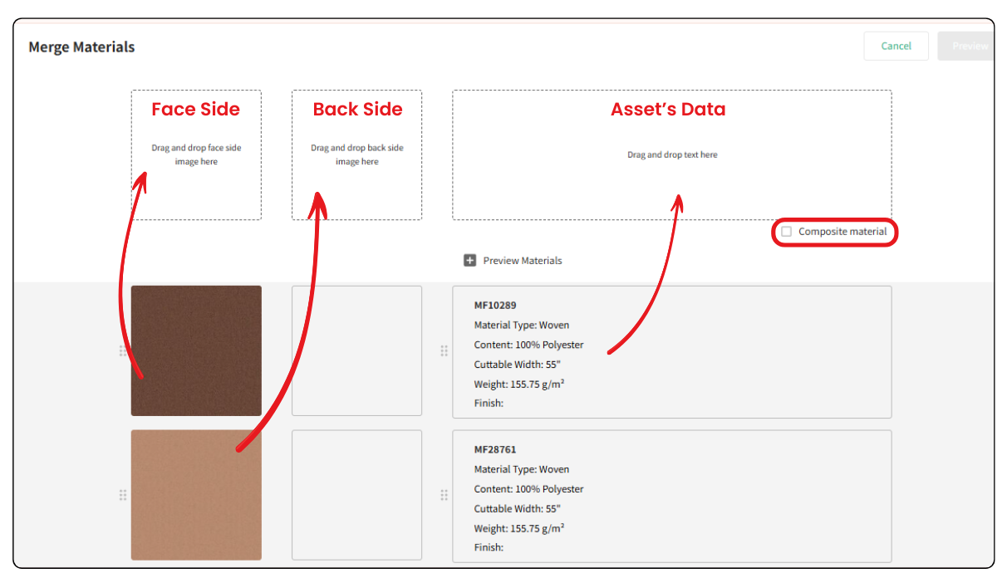
Task: Enable the Composite material checkbox
Action: [x=787, y=232]
